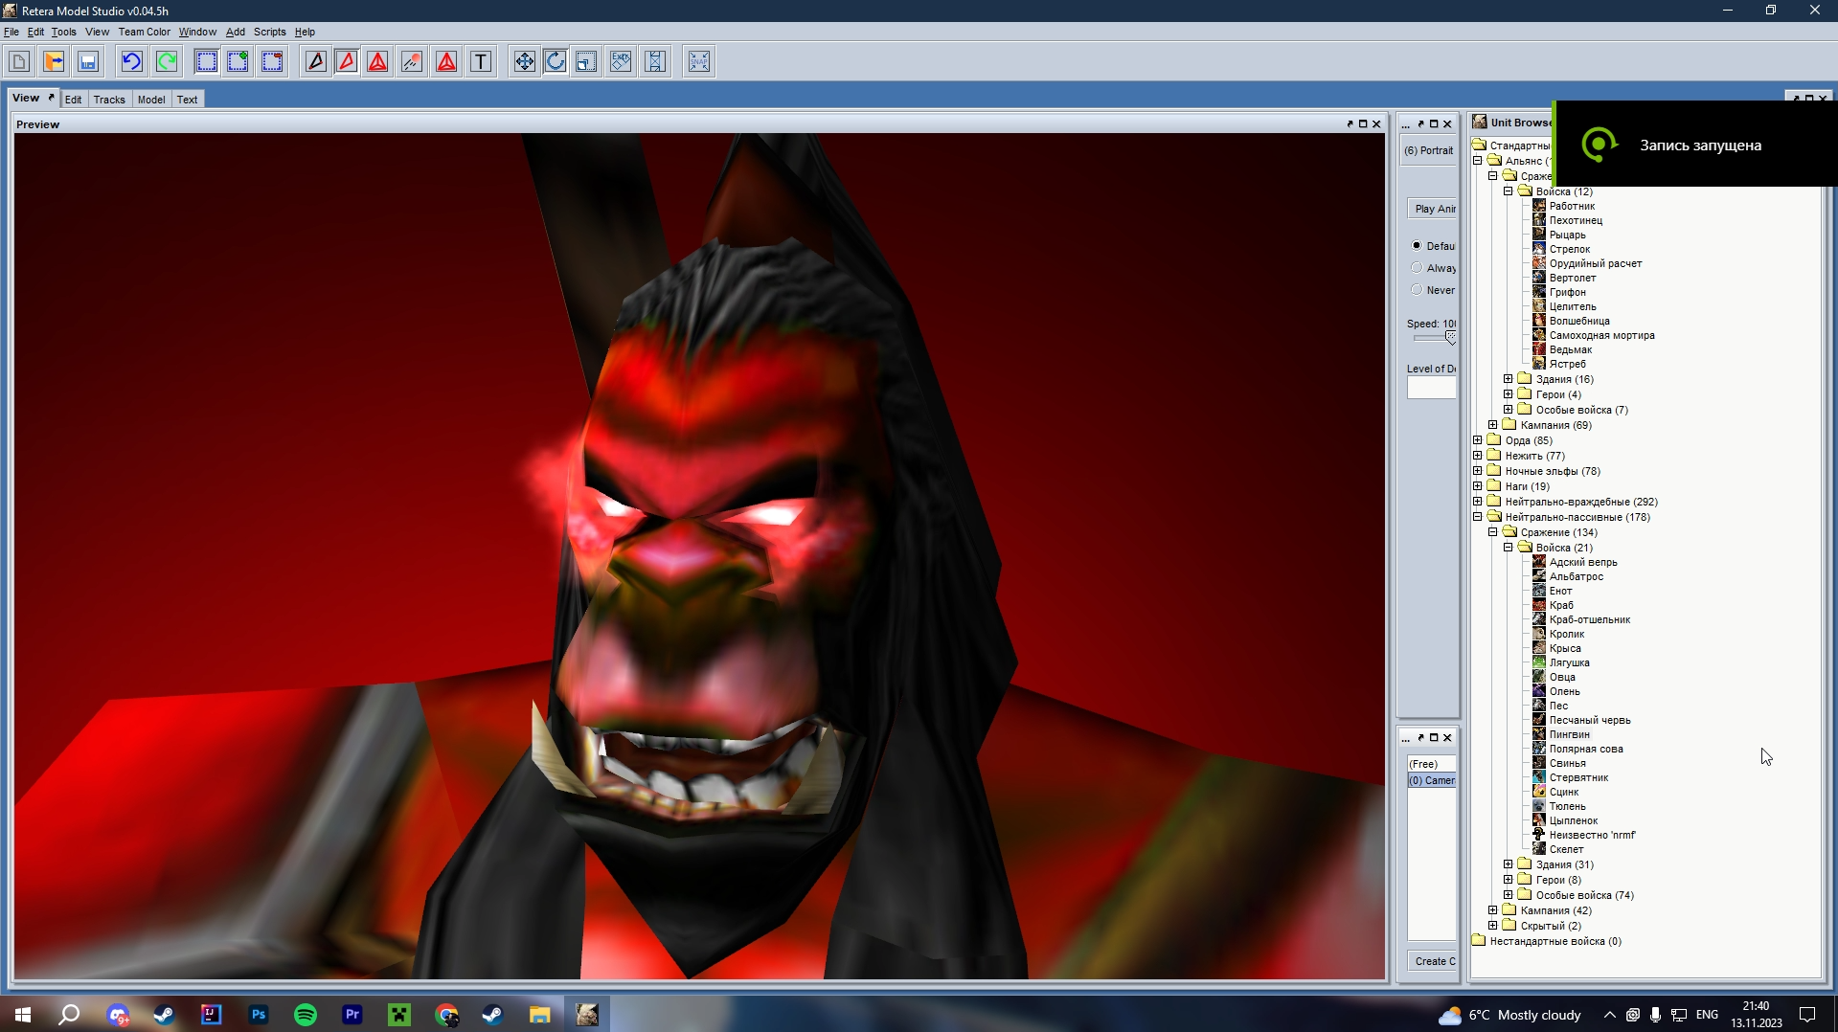This screenshot has width=1838, height=1032.
Task: Pick the second red triangle-mesh selection icon
Action: (x=446, y=62)
